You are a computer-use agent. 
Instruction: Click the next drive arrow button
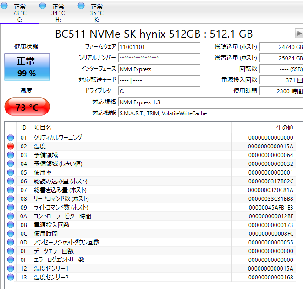click(x=299, y=34)
